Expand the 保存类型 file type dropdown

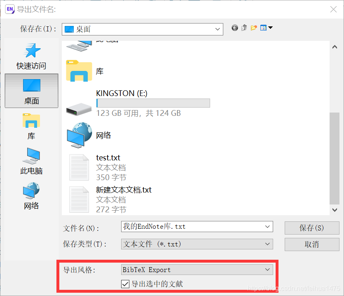(197, 244)
